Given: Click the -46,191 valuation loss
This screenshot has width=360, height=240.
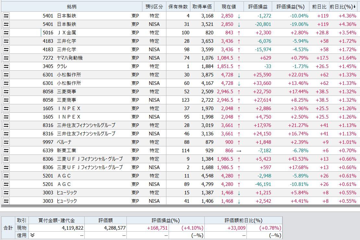Looking at the screenshot, I should point(263,184).
